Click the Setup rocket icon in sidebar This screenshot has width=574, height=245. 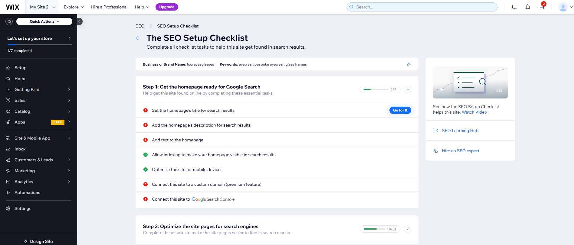pos(8,68)
